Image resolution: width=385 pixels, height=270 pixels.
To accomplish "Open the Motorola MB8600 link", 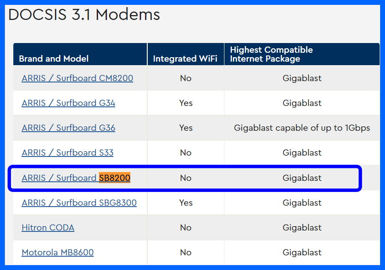I will click(x=58, y=253).
